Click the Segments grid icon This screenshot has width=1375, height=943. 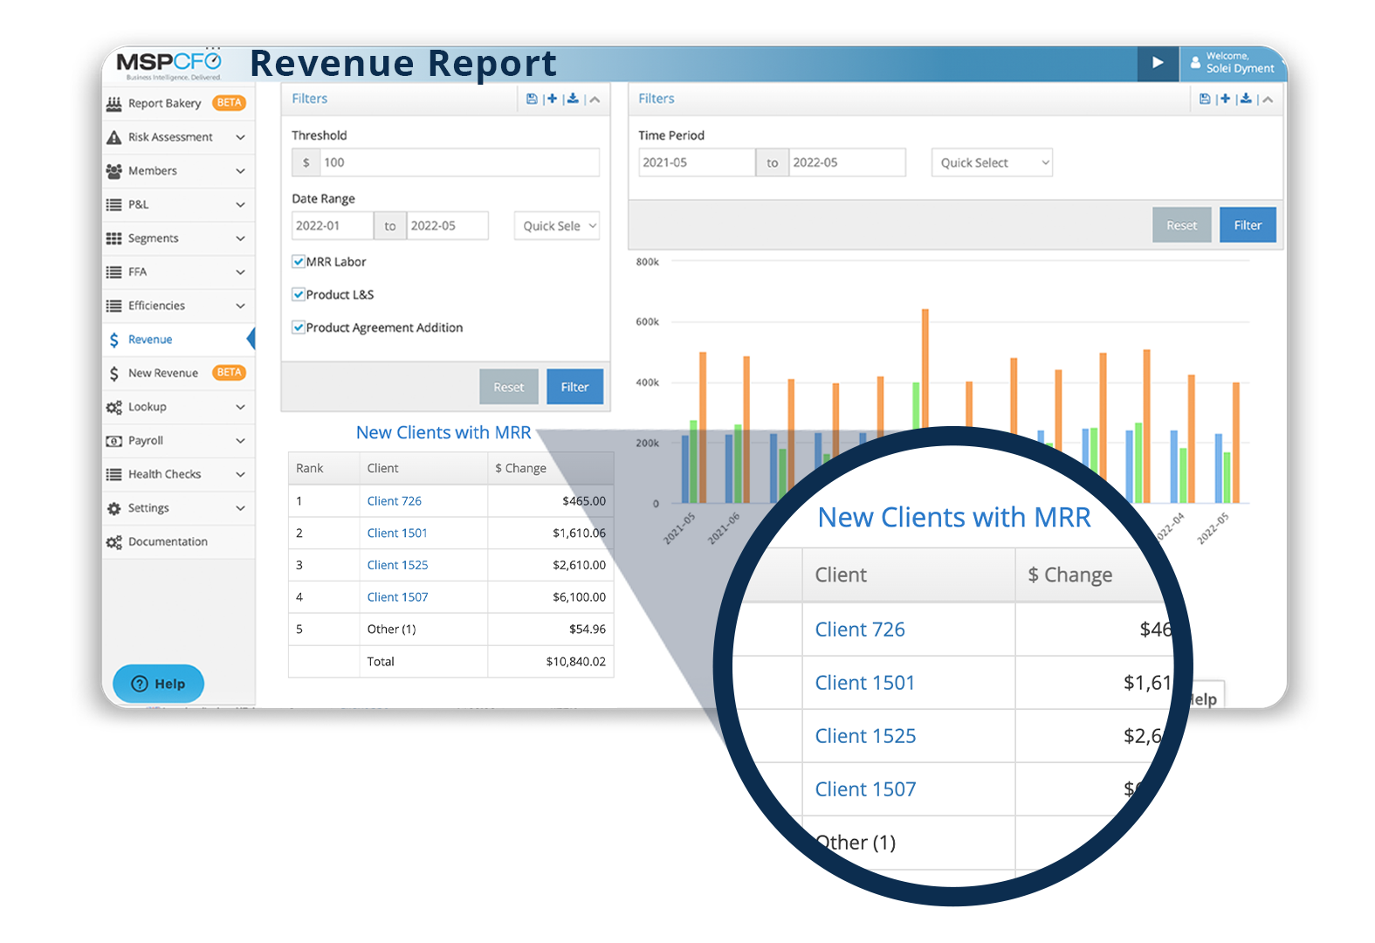(113, 238)
